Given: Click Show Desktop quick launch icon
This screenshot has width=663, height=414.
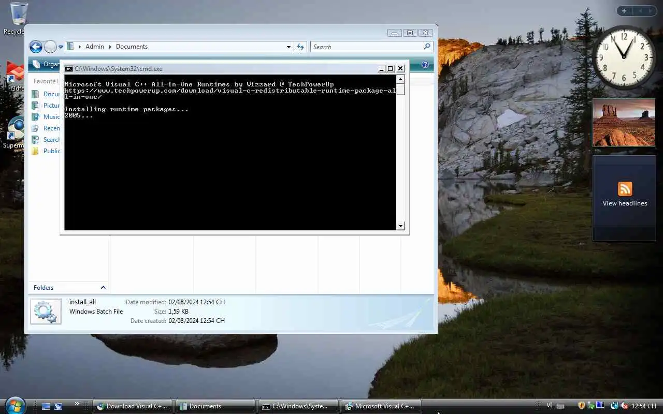Looking at the screenshot, I should [46, 406].
